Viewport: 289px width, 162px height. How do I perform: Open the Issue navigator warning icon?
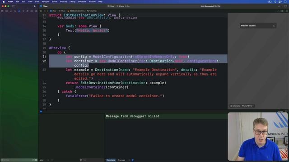click(19, 11)
